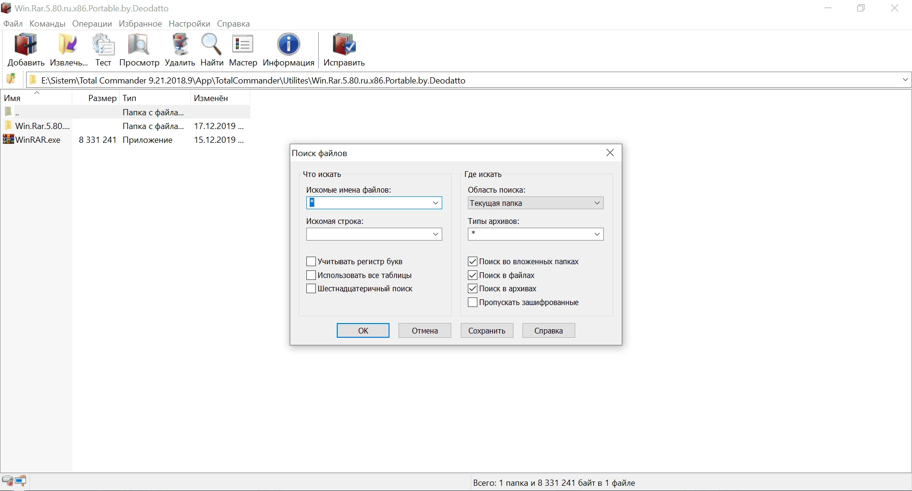The image size is (912, 491).
Task: Click status bar total Всего text
Action: coord(554,483)
